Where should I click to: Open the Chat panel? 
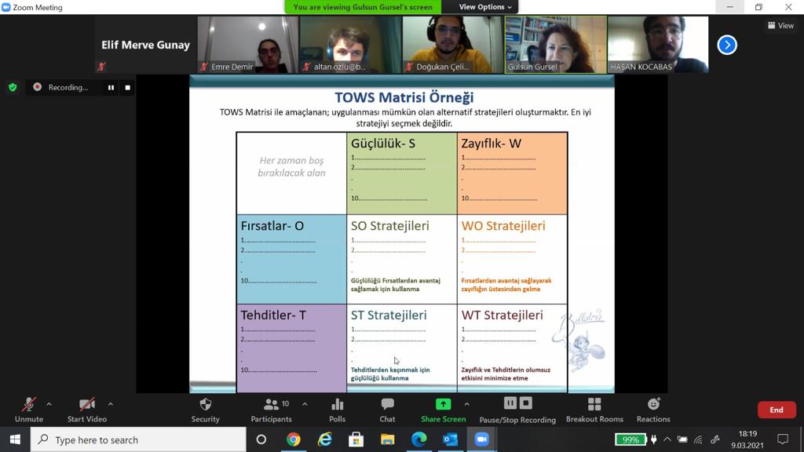387,405
